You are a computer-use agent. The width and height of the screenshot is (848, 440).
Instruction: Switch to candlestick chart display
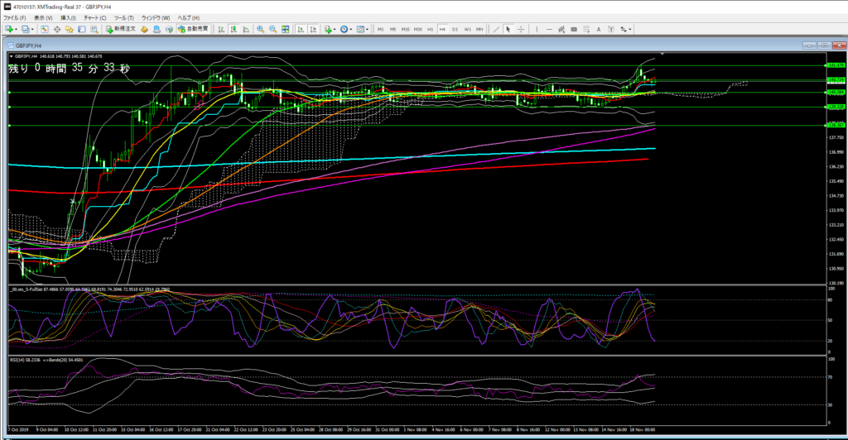pyautogui.click(x=234, y=29)
